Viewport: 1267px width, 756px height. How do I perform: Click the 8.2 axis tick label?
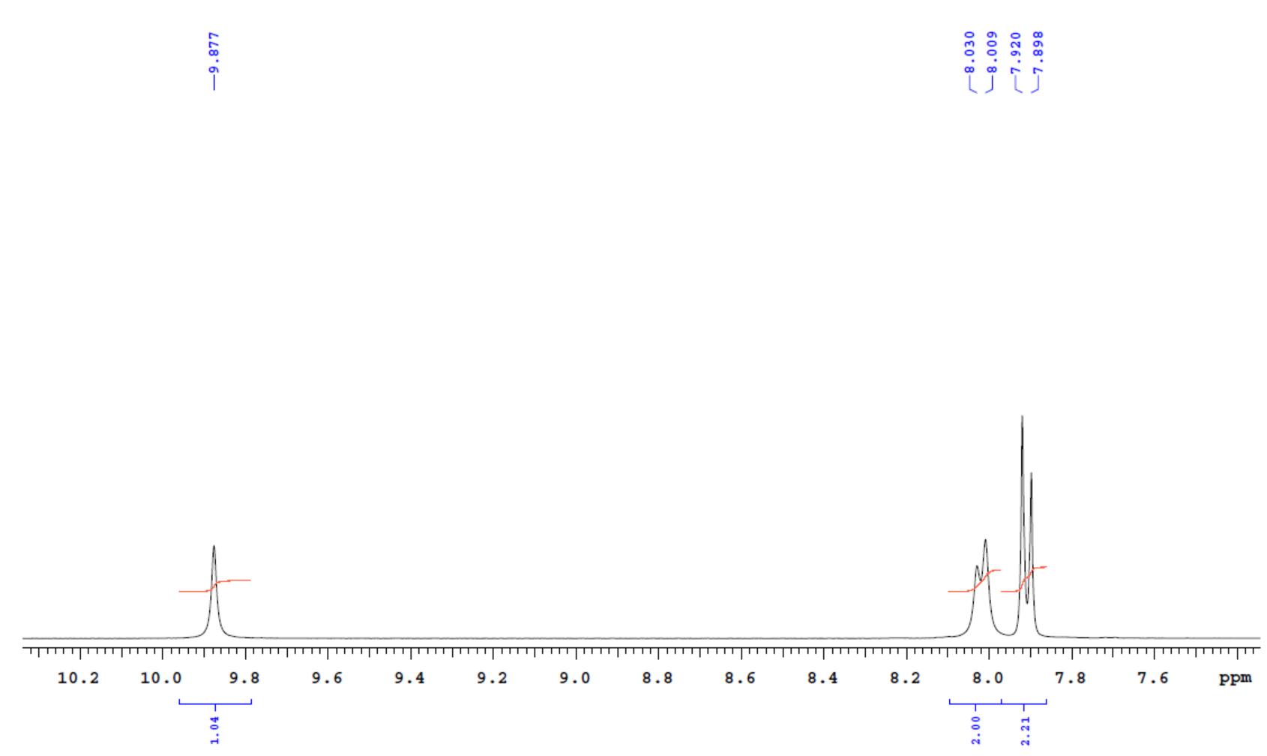click(x=905, y=679)
